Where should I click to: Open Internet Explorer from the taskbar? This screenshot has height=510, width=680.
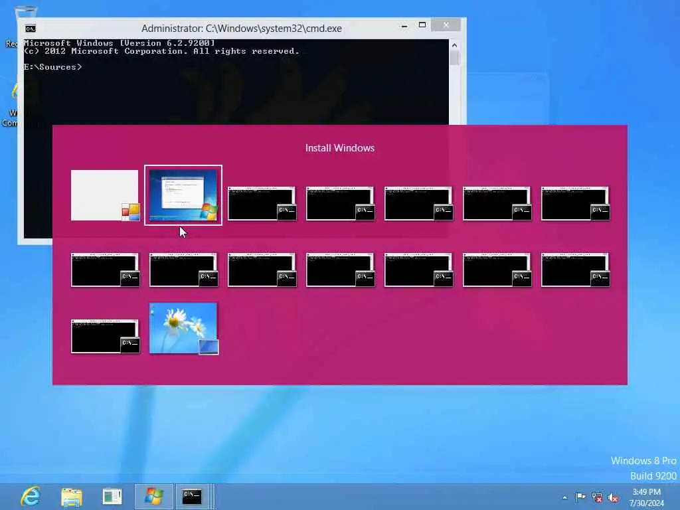[31, 497]
